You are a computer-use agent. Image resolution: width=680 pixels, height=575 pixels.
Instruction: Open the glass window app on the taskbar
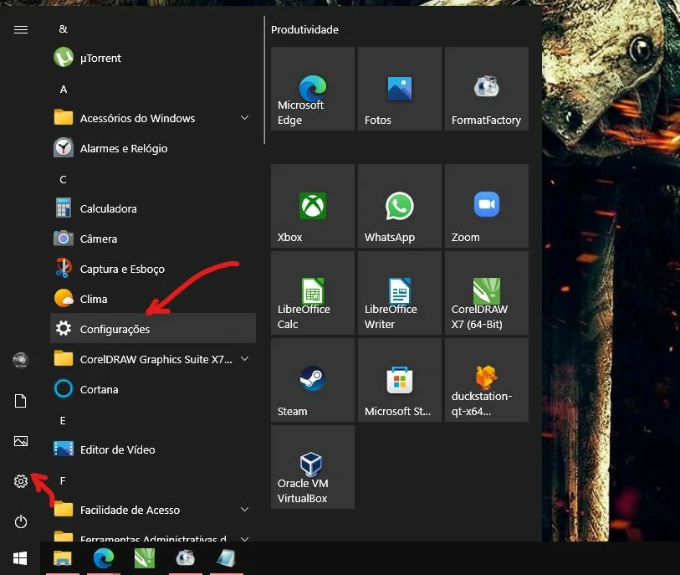click(x=226, y=558)
